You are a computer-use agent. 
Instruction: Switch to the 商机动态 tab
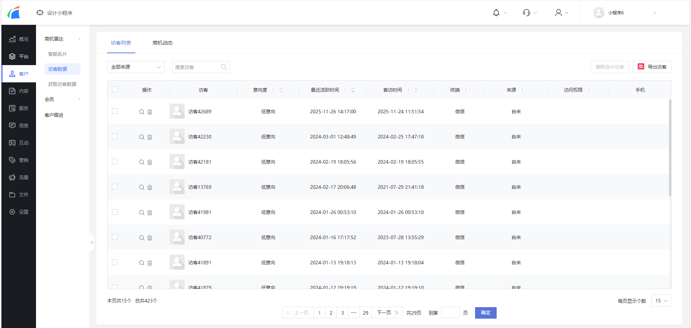click(162, 43)
